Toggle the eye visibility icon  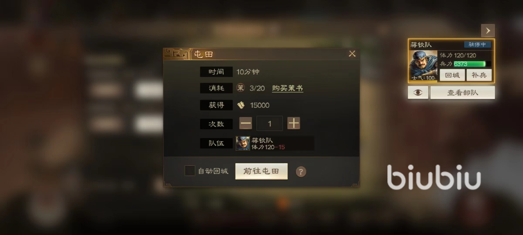(418, 93)
